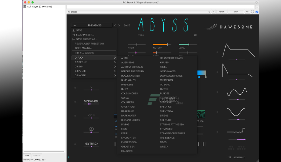Click the UI button
Viewport: 281px width, 162px height.
point(247,12)
